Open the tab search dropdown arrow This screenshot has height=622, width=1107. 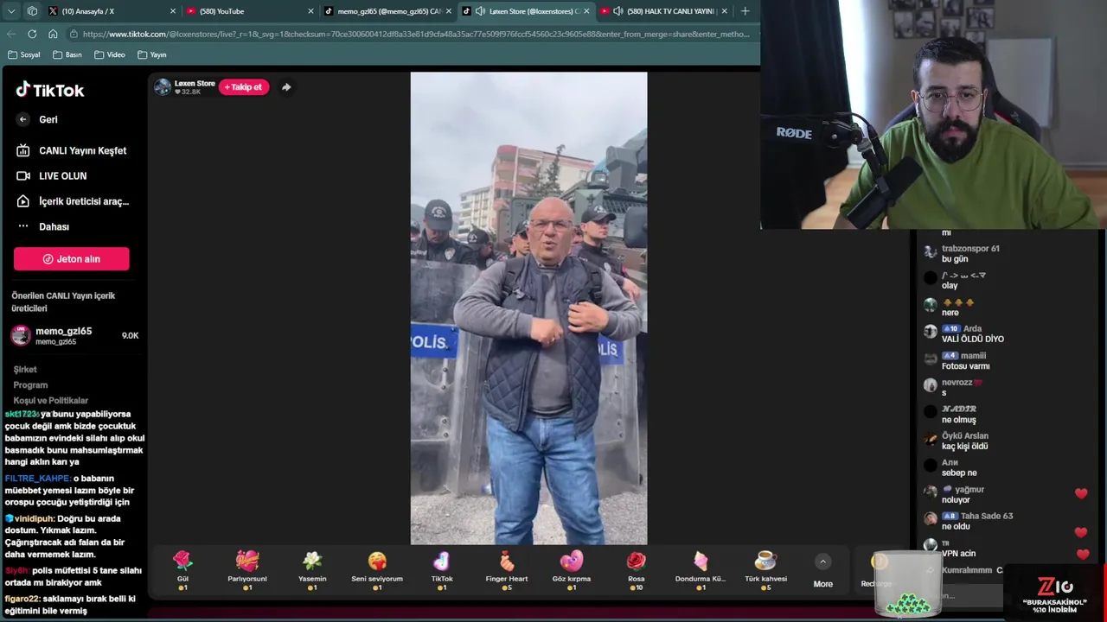pyautogui.click(x=11, y=11)
